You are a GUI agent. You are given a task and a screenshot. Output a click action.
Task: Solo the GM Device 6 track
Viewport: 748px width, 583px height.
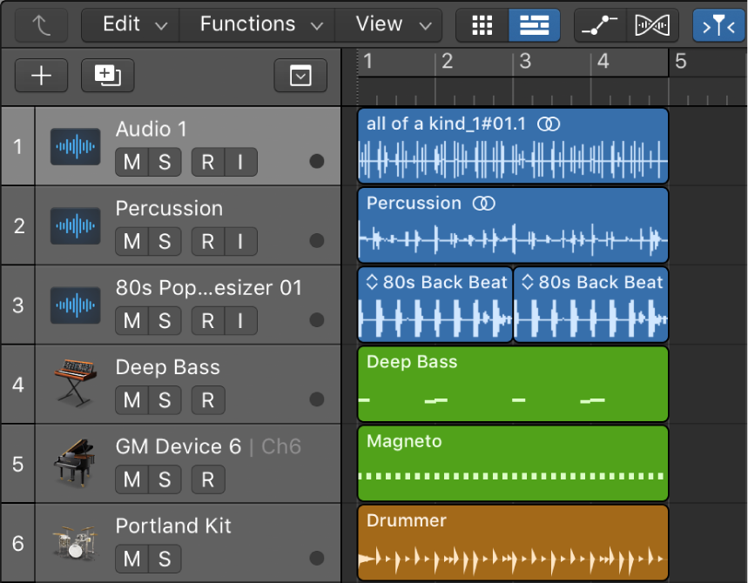(165, 479)
